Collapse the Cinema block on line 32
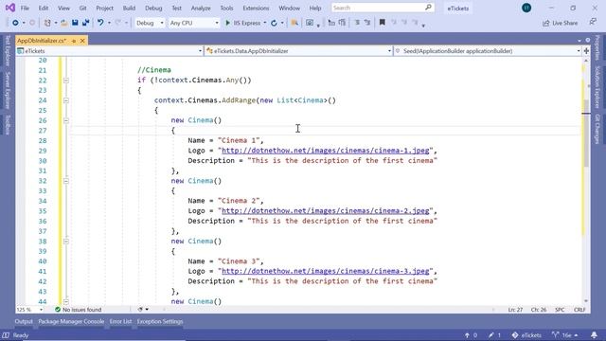 pos(66,181)
